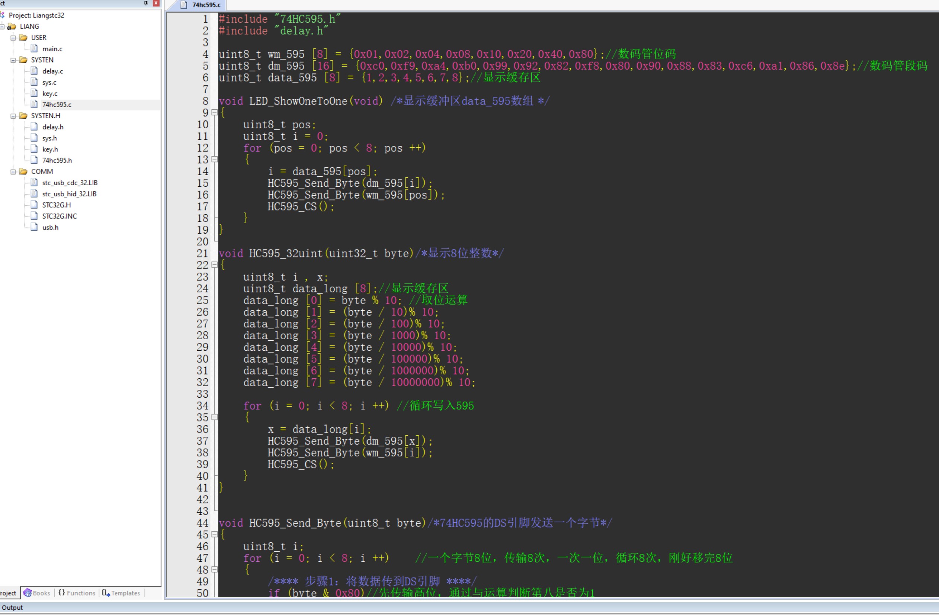939x616 pixels.
Task: Fold HC595_32uint function at line 22
Action: (215, 266)
